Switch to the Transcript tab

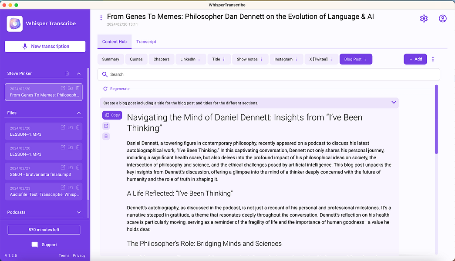coord(146,42)
